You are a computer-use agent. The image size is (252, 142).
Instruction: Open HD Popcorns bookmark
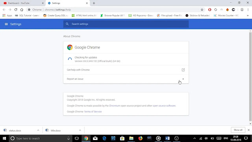(x=141, y=15)
